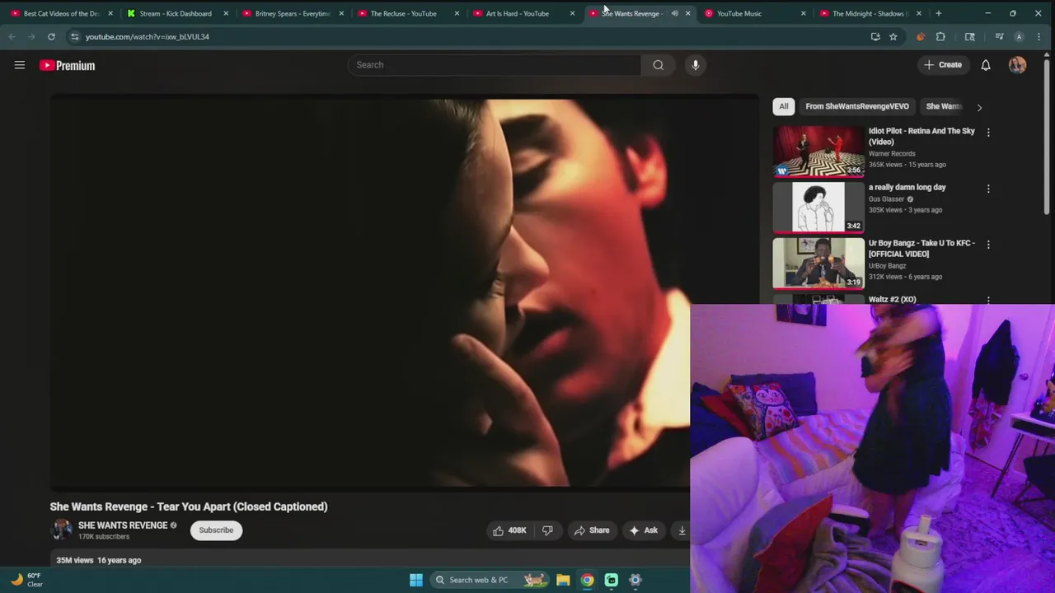The width and height of the screenshot is (1055, 593).
Task: Click the Ask button
Action: [x=644, y=530]
